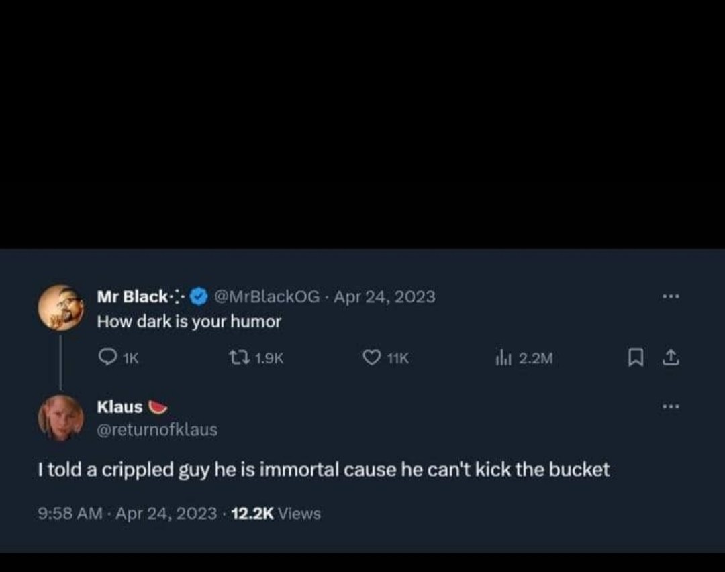Bookmark the 'How dark is your humor' tweet
Screen dimensions: 725x572
click(x=636, y=357)
